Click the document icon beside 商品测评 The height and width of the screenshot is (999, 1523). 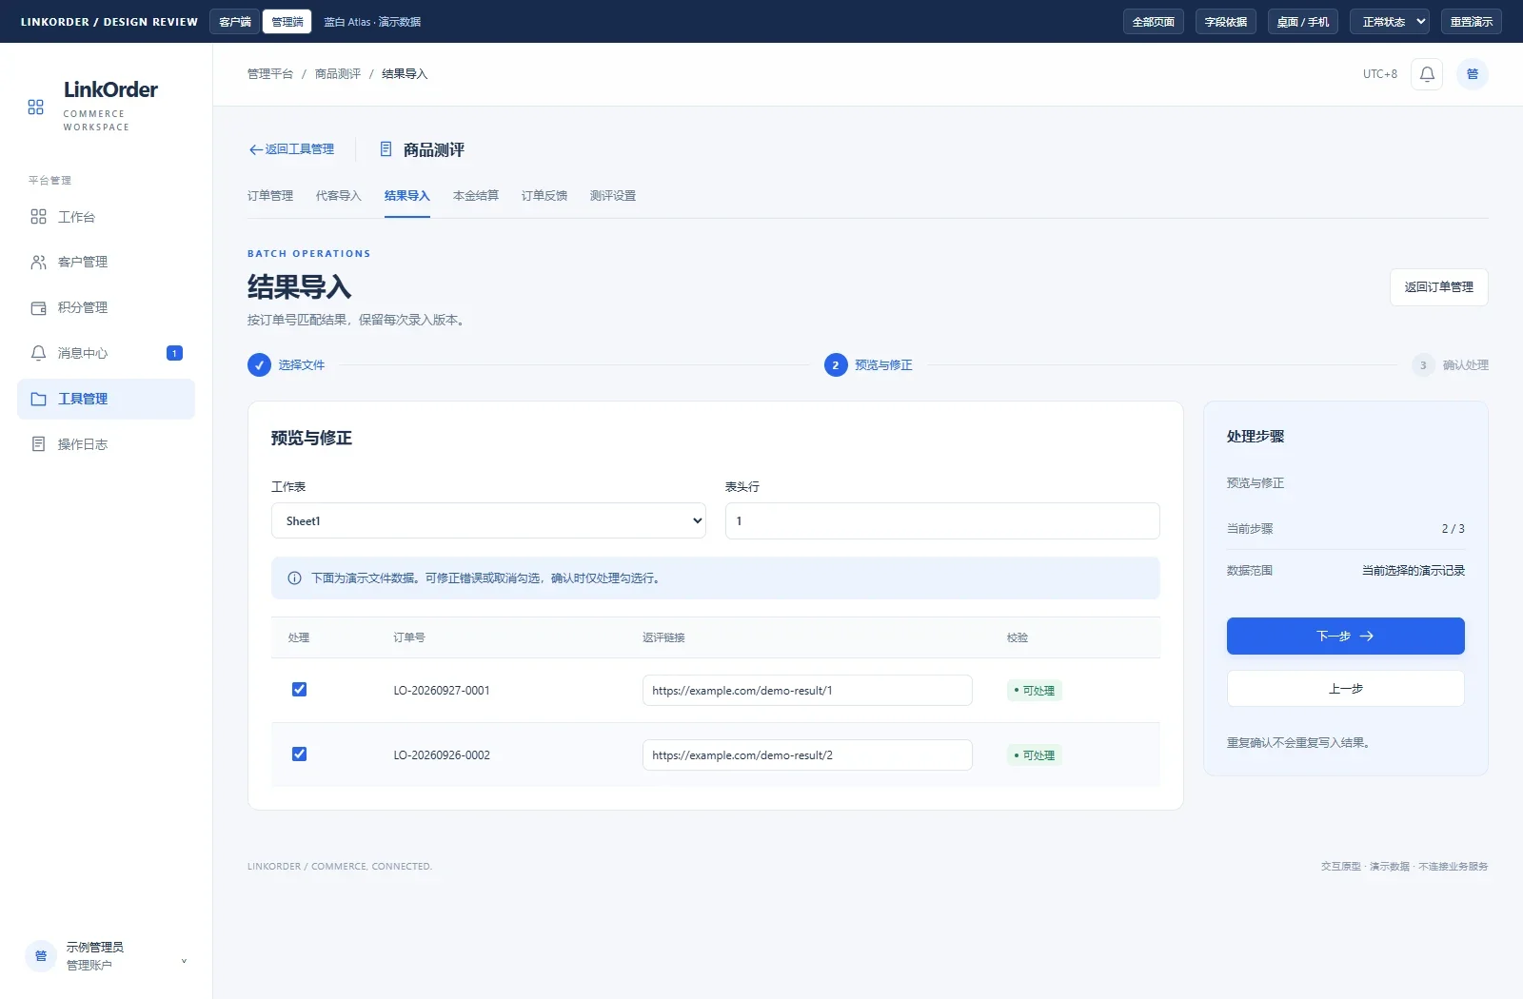point(386,149)
